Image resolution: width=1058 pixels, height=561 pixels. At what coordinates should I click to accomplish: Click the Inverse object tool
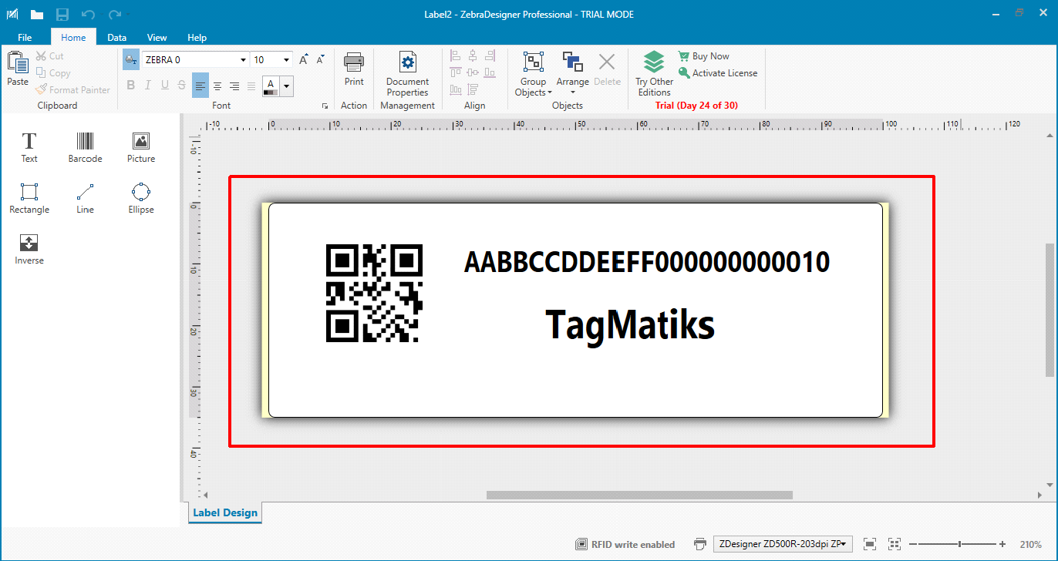point(29,249)
